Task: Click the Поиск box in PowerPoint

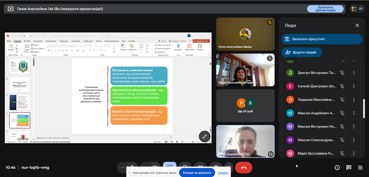Action: tap(124, 36)
